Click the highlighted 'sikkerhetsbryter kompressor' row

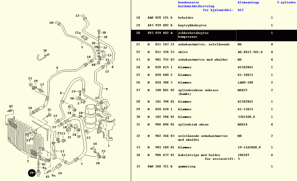pyautogui.click(x=193, y=35)
